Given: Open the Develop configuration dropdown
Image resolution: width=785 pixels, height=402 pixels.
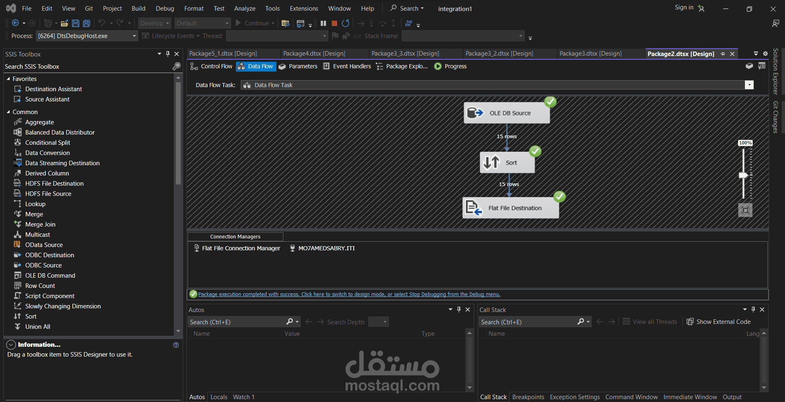Looking at the screenshot, I should (x=155, y=23).
